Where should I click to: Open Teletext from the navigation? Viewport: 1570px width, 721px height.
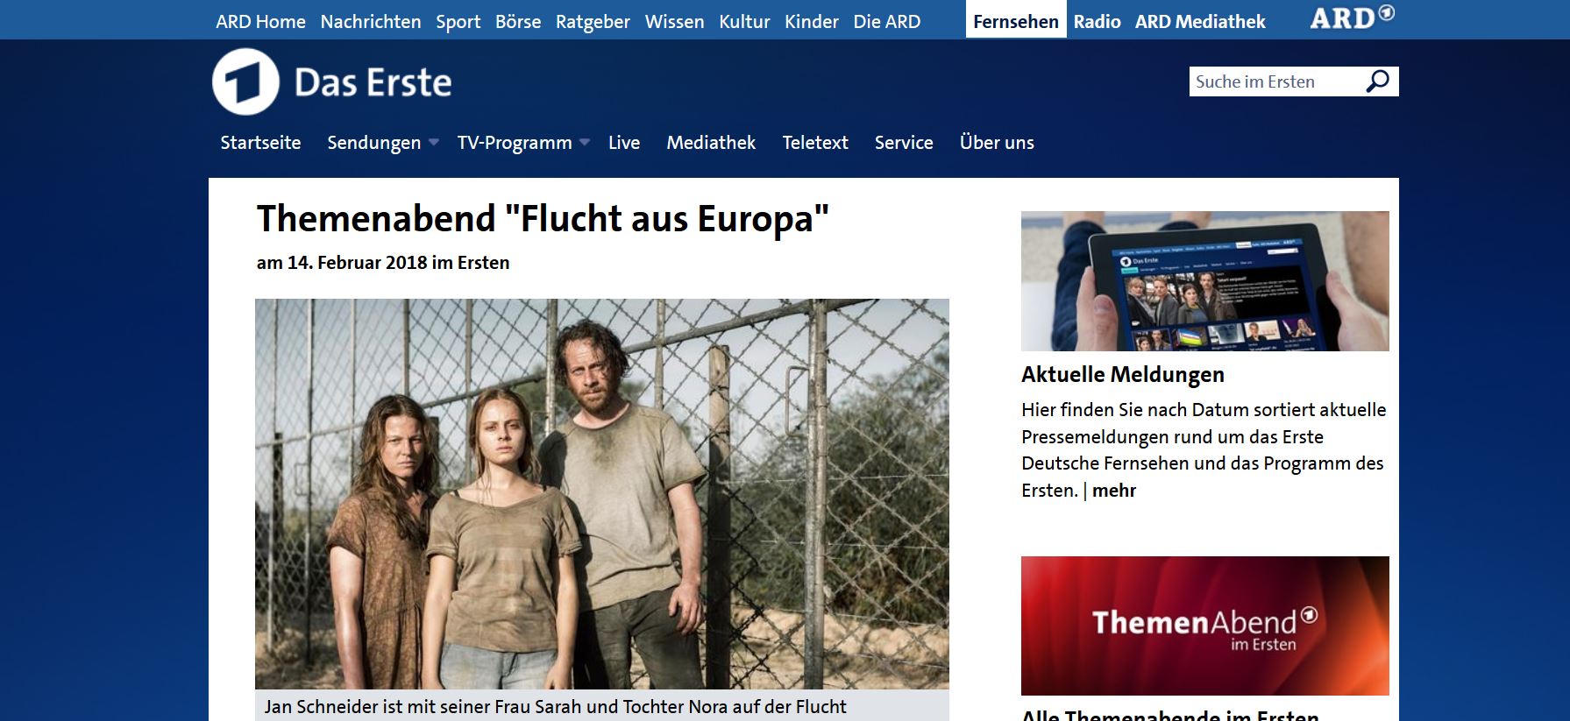(815, 142)
